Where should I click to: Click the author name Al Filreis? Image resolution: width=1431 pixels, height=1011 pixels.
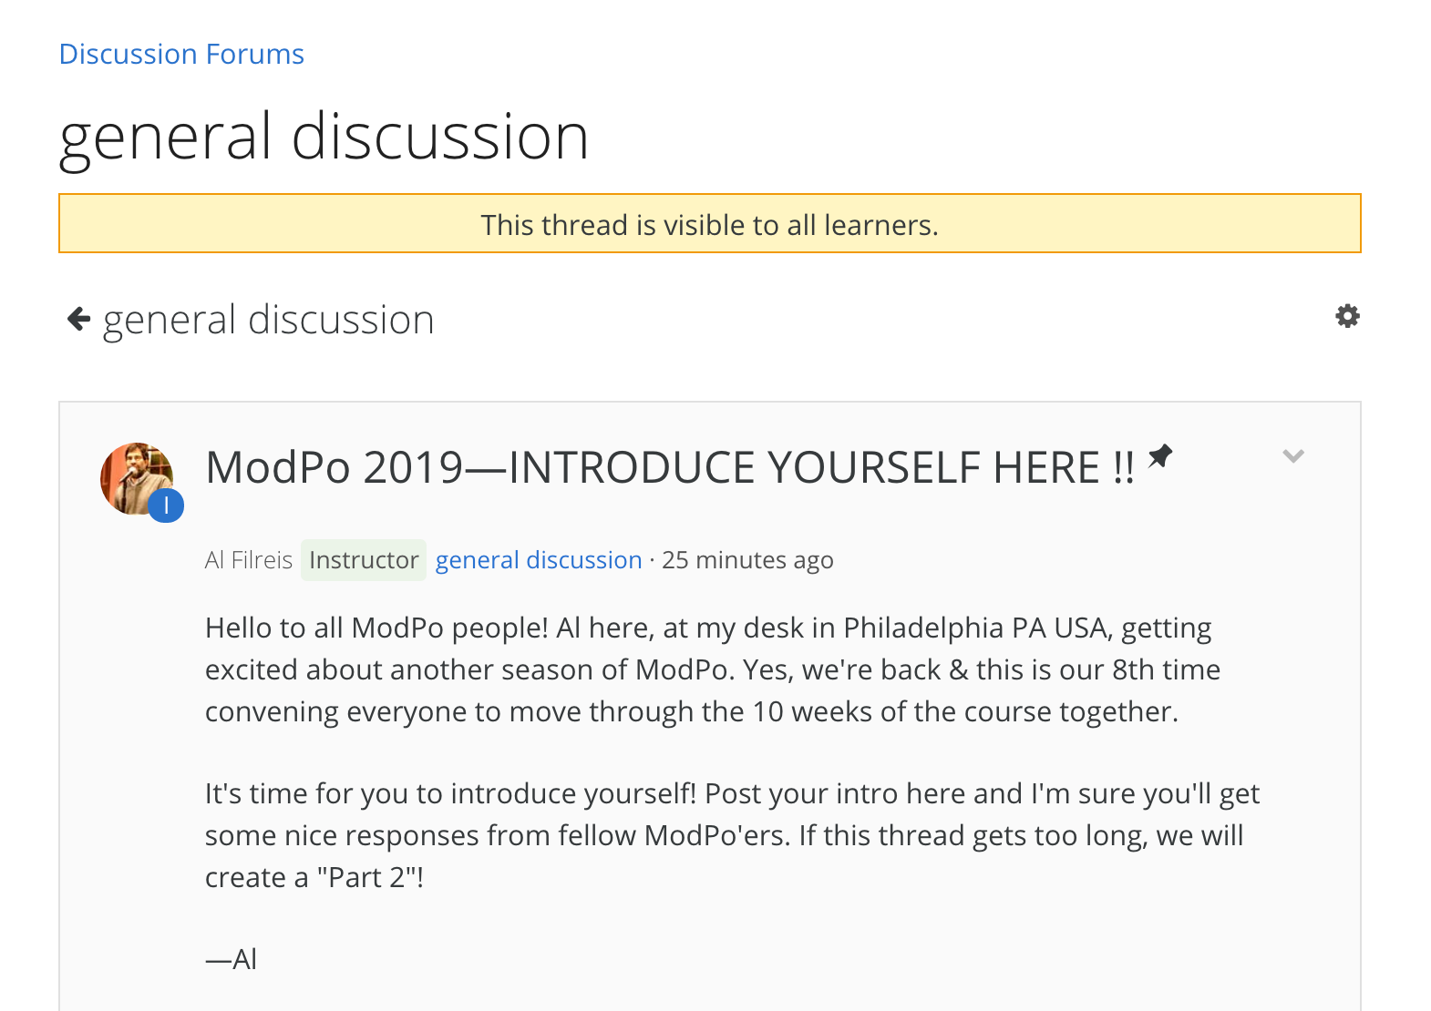pyautogui.click(x=249, y=560)
